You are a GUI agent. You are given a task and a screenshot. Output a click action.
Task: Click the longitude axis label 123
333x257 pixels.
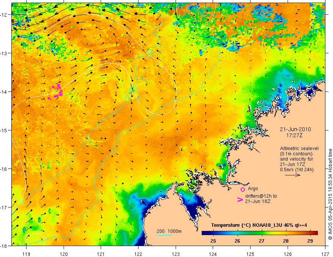(x=176, y=254)
